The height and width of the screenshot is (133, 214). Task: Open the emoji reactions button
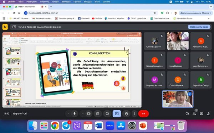click(107, 113)
